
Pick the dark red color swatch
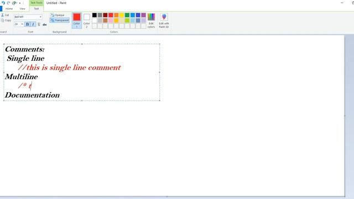pyautogui.click(x=105, y=15)
